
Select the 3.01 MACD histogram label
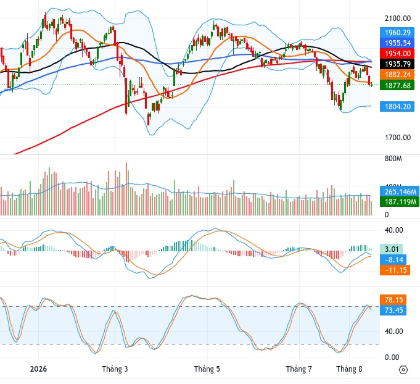point(391,249)
